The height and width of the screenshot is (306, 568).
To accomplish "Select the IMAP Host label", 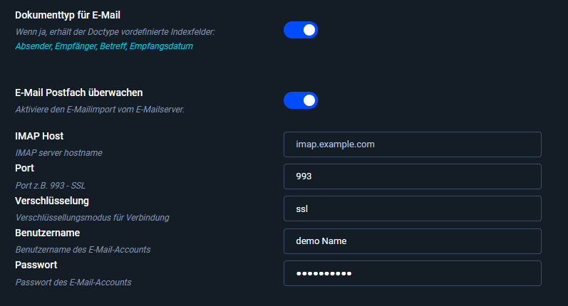I will (x=39, y=136).
